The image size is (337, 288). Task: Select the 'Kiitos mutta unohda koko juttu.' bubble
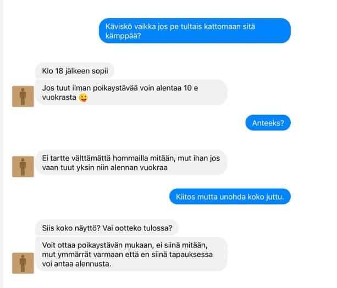(230, 196)
